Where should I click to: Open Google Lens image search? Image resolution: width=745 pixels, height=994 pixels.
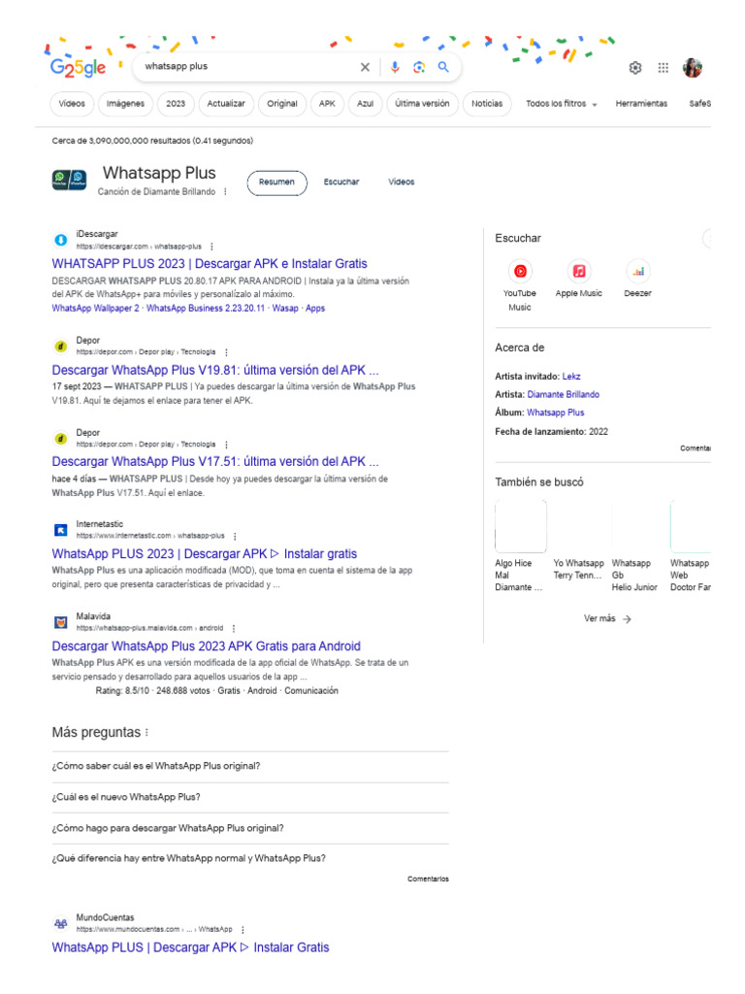click(x=419, y=67)
